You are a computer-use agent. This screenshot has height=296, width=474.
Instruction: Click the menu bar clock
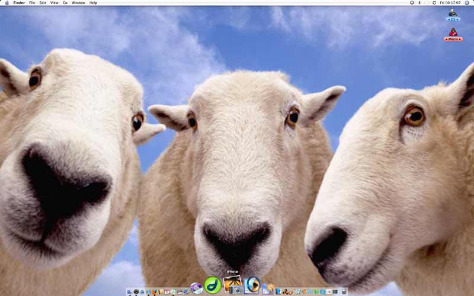[x=450, y=3]
